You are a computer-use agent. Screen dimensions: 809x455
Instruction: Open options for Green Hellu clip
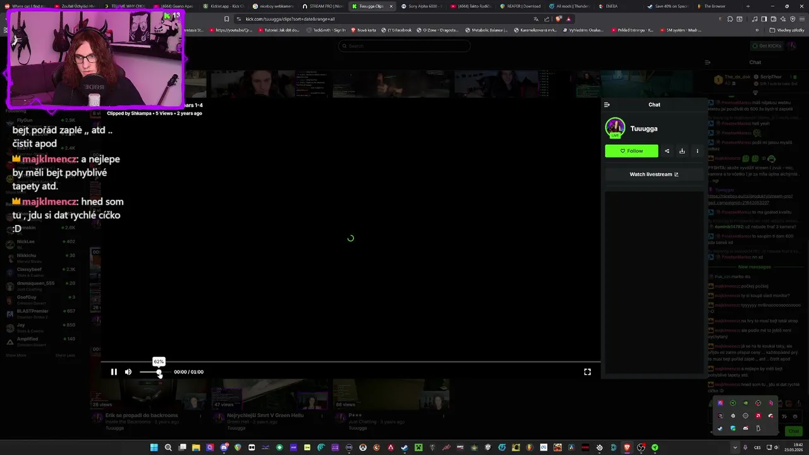(x=322, y=416)
